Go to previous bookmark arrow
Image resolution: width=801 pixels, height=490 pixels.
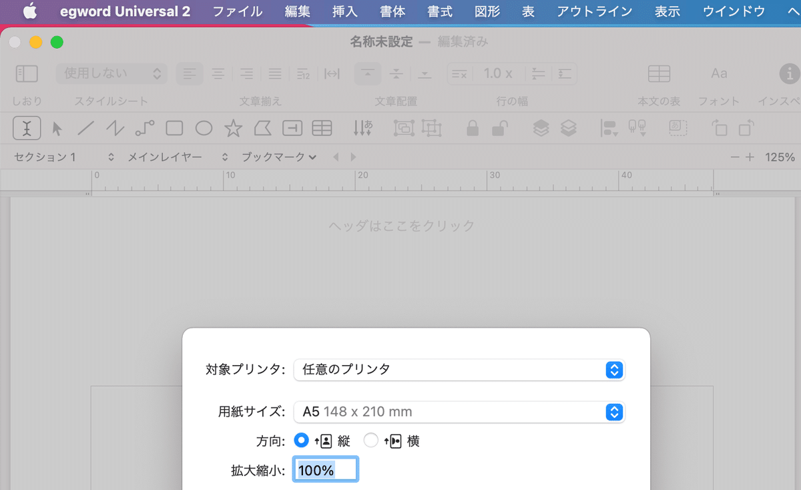pos(336,157)
